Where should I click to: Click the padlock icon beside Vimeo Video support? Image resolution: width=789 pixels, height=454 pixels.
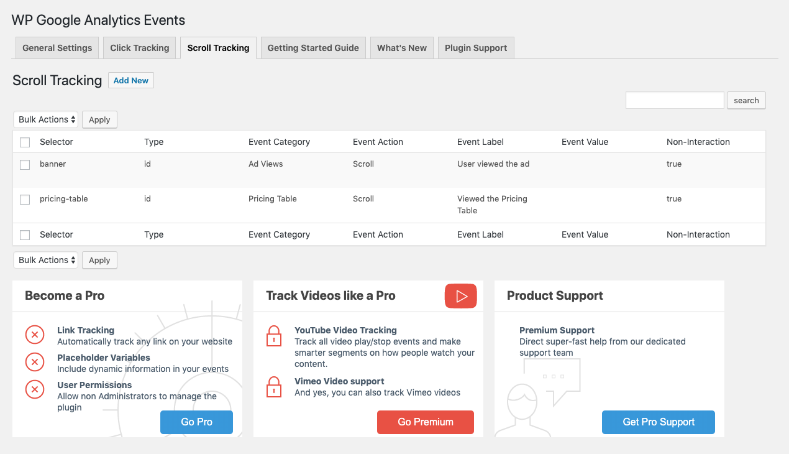click(274, 387)
